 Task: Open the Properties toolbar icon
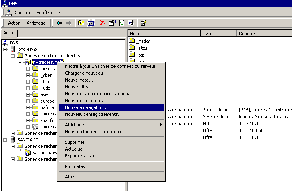pos(112,23)
